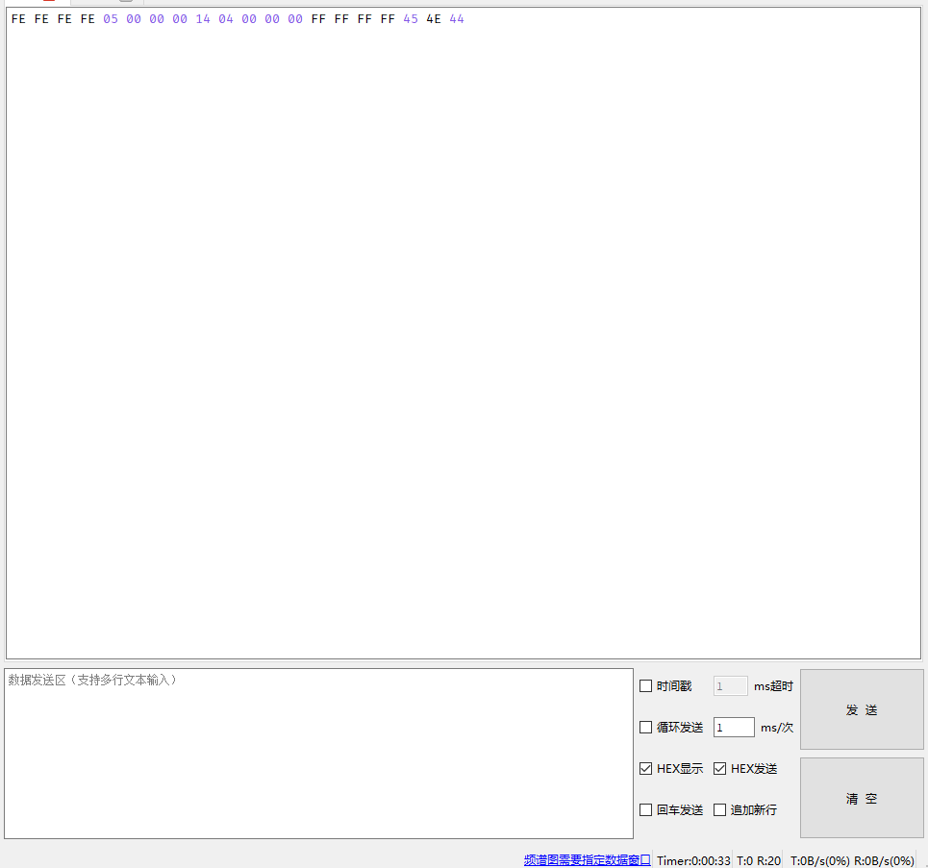
Task: Enable 追加新行 append newline option
Action: pos(719,809)
